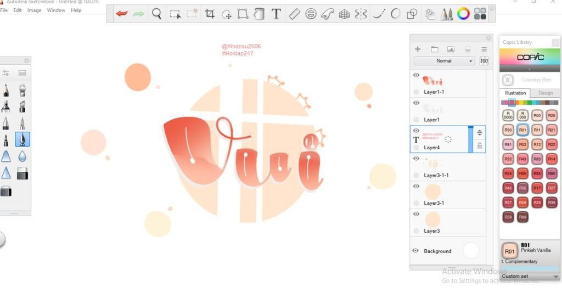Open the Normal blend mode dropdown
Viewport: 562px width, 292px height.
(x=444, y=61)
